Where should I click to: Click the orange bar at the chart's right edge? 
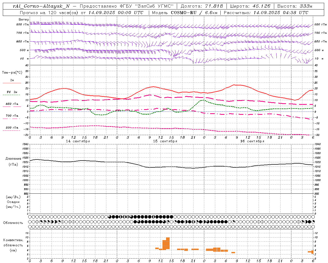point(312,252)
